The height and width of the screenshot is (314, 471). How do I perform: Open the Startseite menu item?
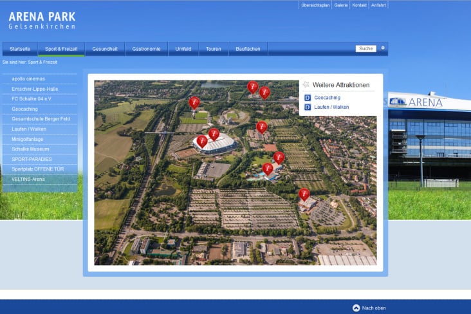click(x=20, y=49)
